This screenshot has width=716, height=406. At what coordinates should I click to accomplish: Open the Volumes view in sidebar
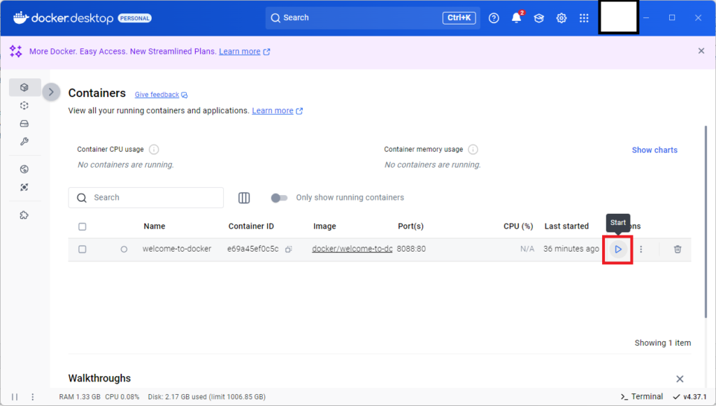tap(24, 124)
